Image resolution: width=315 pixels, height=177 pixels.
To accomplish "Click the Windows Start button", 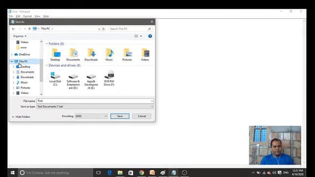I will pyautogui.click(x=13, y=173).
